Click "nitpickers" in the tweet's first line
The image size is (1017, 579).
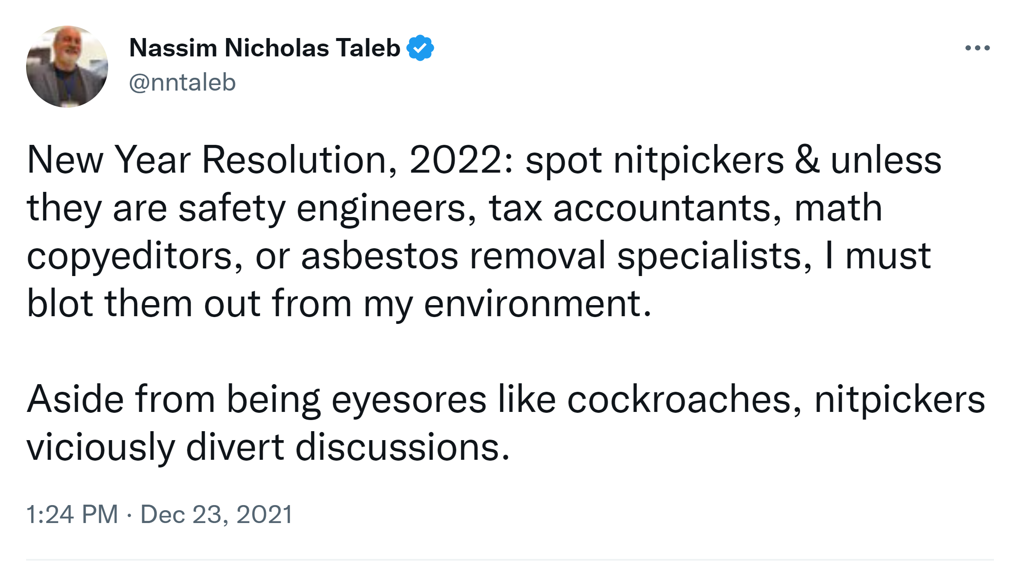point(699,160)
